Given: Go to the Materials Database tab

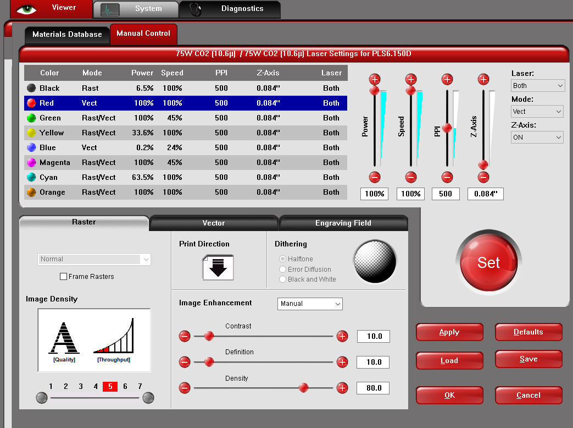Looking at the screenshot, I should pyautogui.click(x=67, y=35).
